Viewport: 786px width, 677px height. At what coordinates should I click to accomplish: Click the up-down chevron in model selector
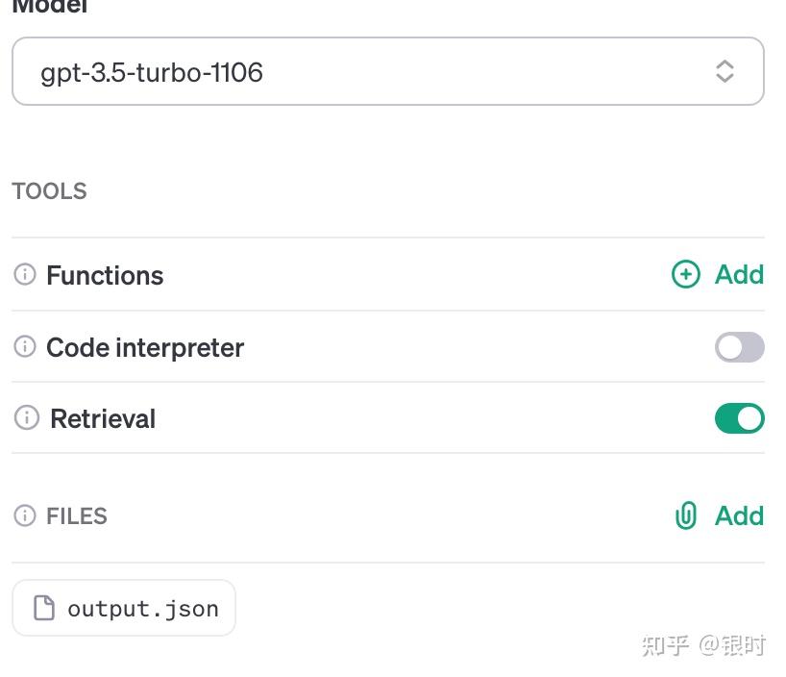click(x=725, y=71)
